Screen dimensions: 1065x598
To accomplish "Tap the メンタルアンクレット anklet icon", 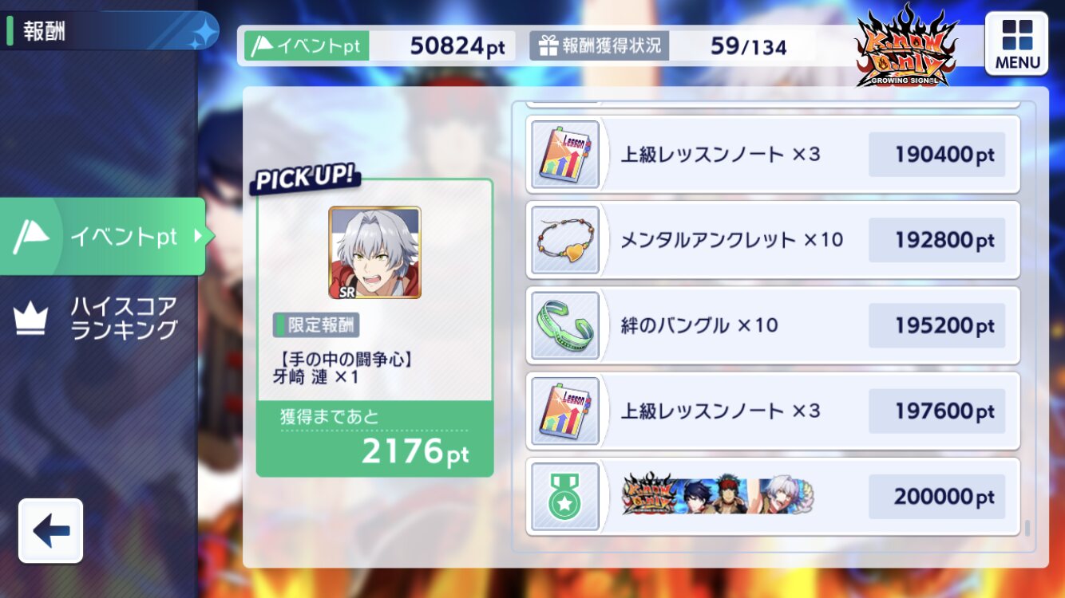I will (565, 240).
